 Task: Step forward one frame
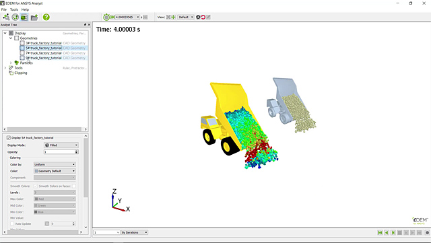406,232
